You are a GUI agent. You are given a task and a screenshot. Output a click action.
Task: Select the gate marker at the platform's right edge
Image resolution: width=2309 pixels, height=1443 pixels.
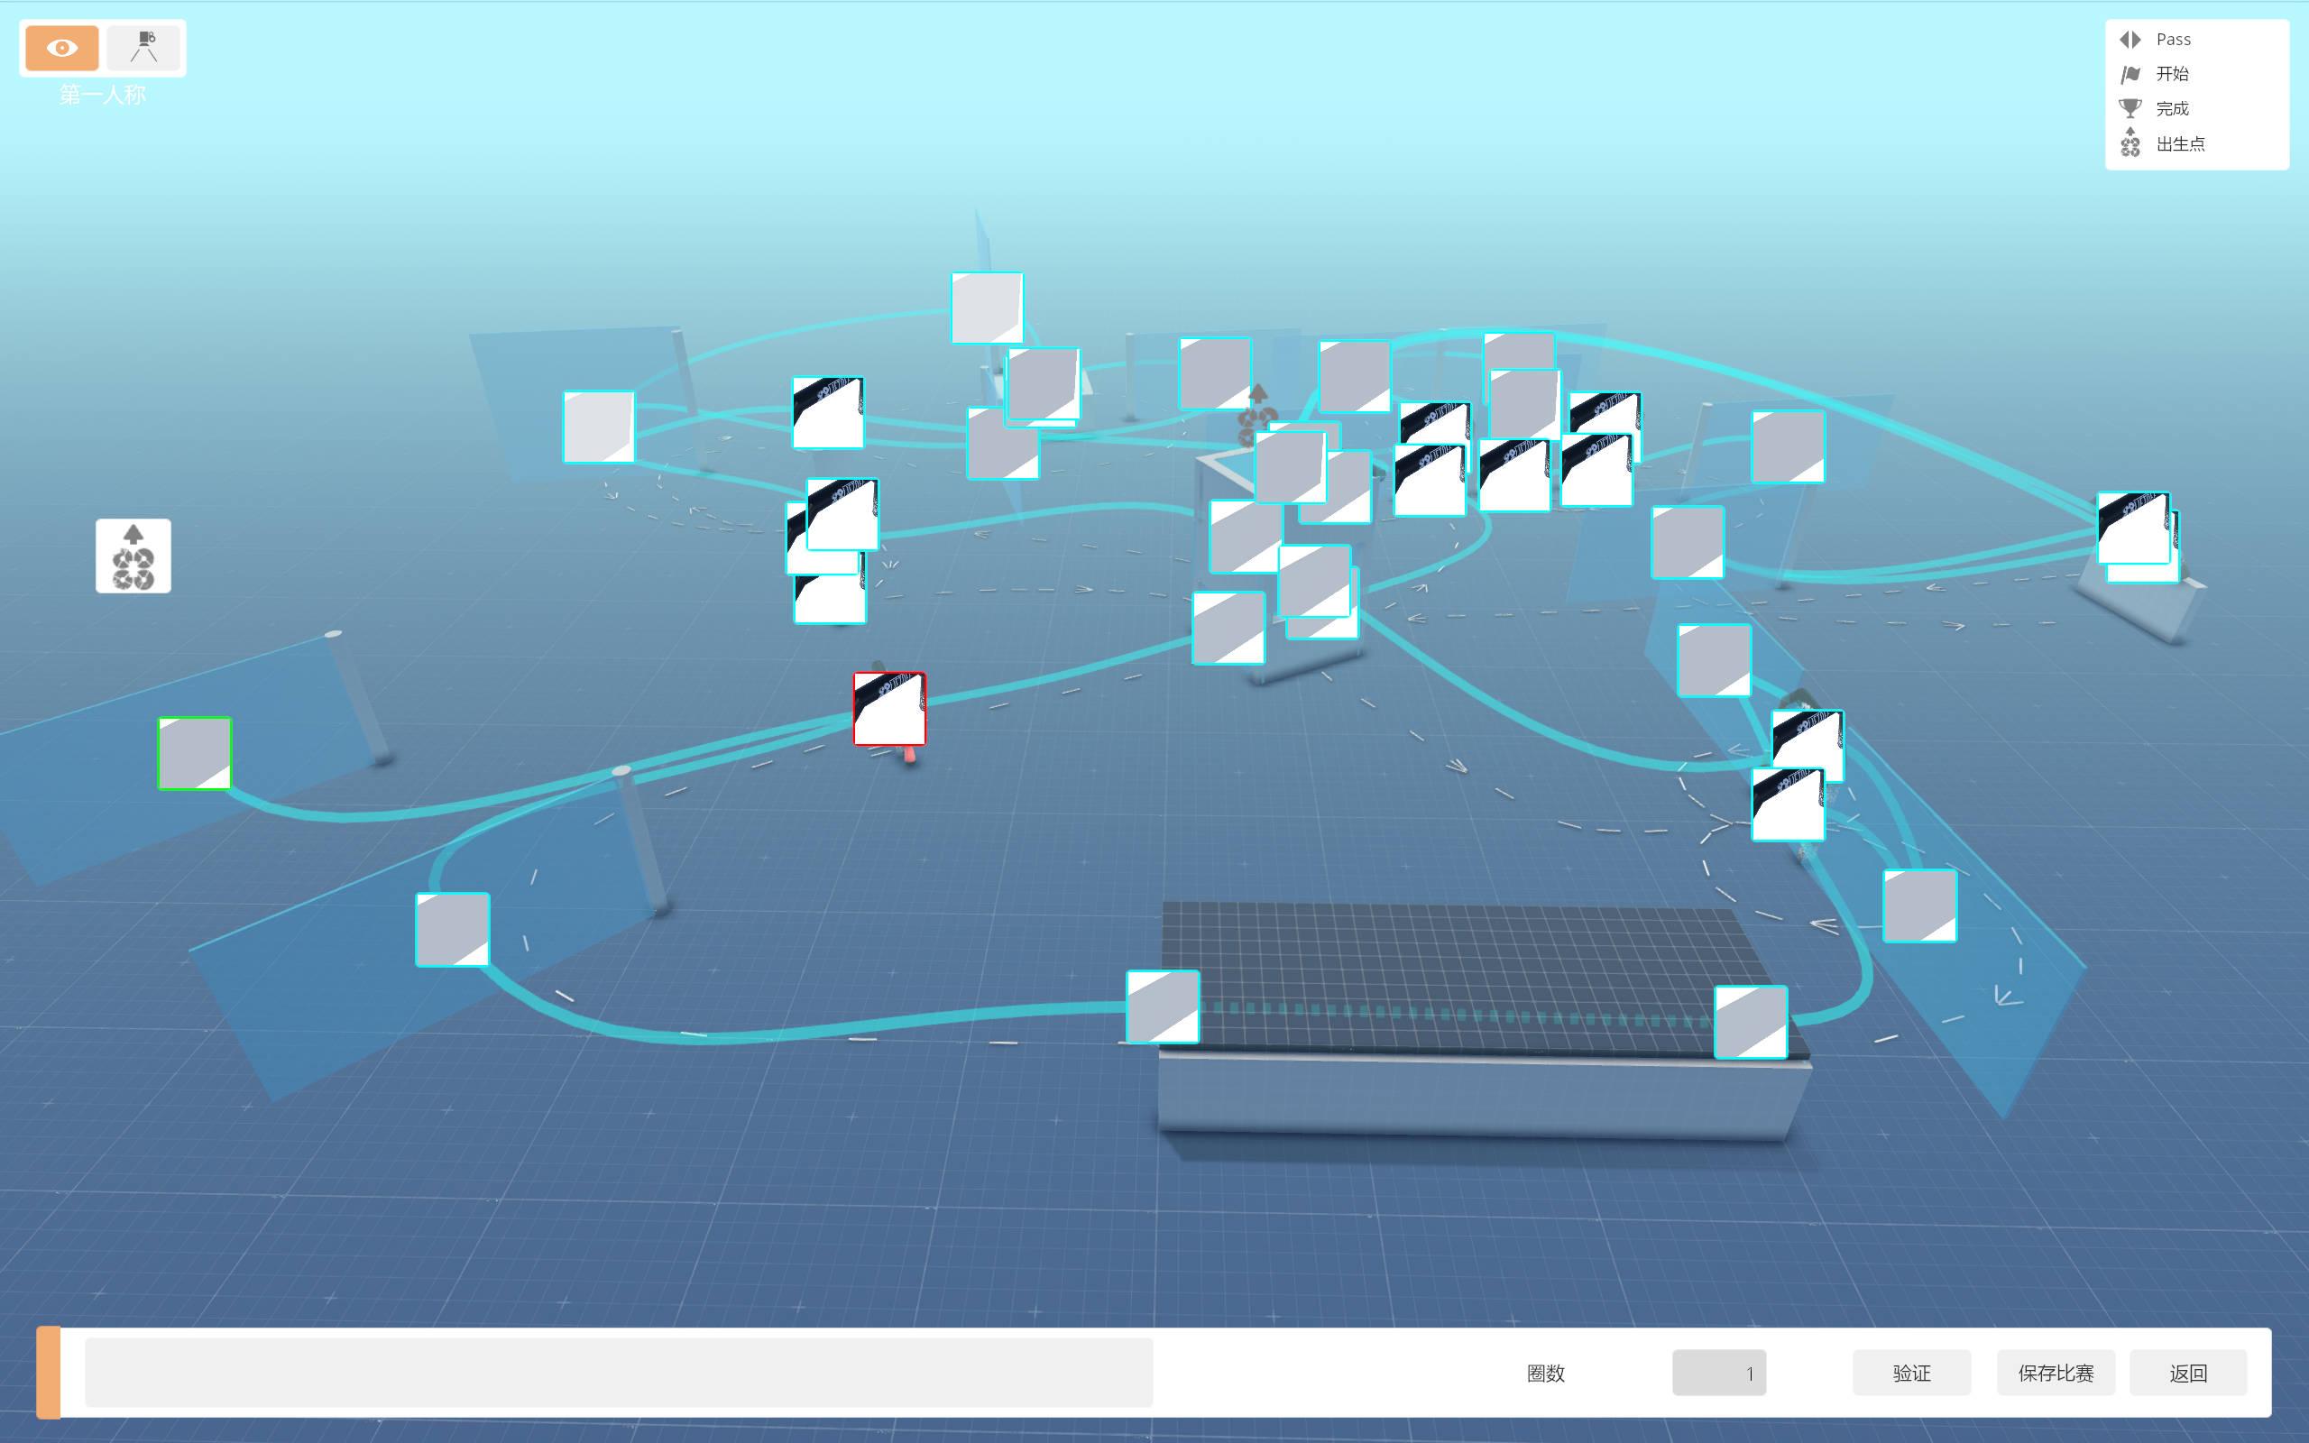coord(1751,1022)
